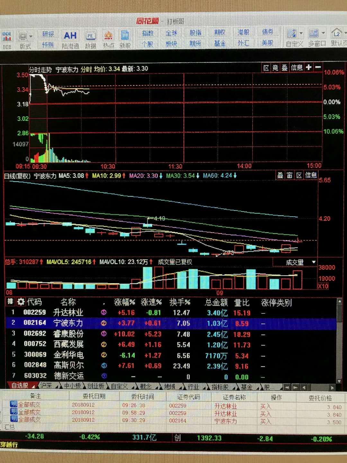This screenshot has width=347, height=463.
Task: Open the 研报 research report tool
Action: point(48,34)
